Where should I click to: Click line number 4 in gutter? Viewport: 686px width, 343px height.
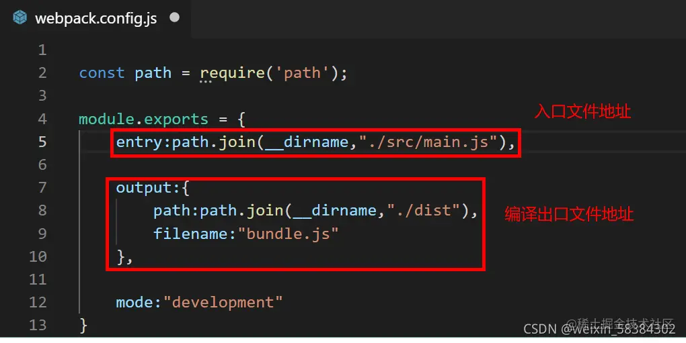pos(42,119)
